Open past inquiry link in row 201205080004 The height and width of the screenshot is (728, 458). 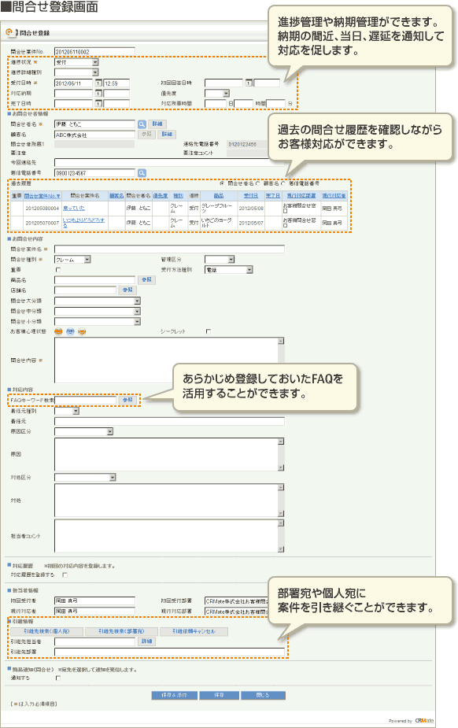click(74, 209)
